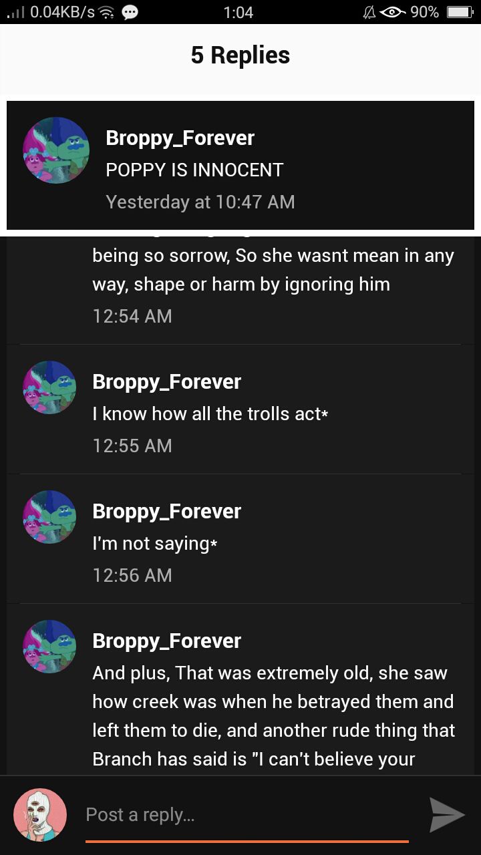Open Broppy_Forever username above 'And plus' reply
Screen dimensions: 481x855
(x=166, y=641)
